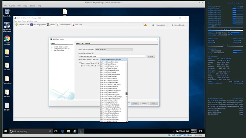Select the Cases folder on the desktop
The width and height of the screenshot is (246, 138).
click(x=7, y=53)
